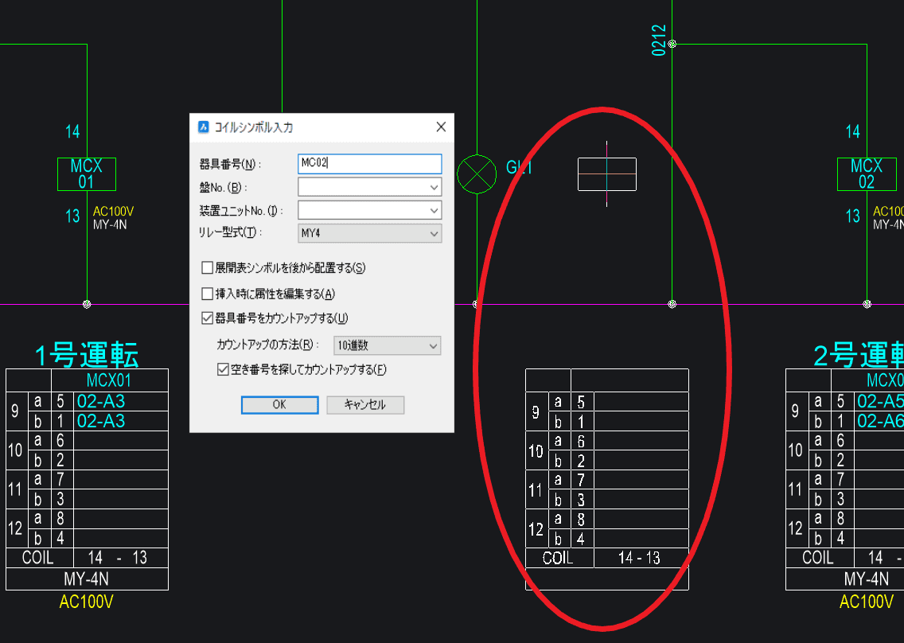Select the MCX 01 coil symbol
904x643 pixels.
click(x=87, y=174)
